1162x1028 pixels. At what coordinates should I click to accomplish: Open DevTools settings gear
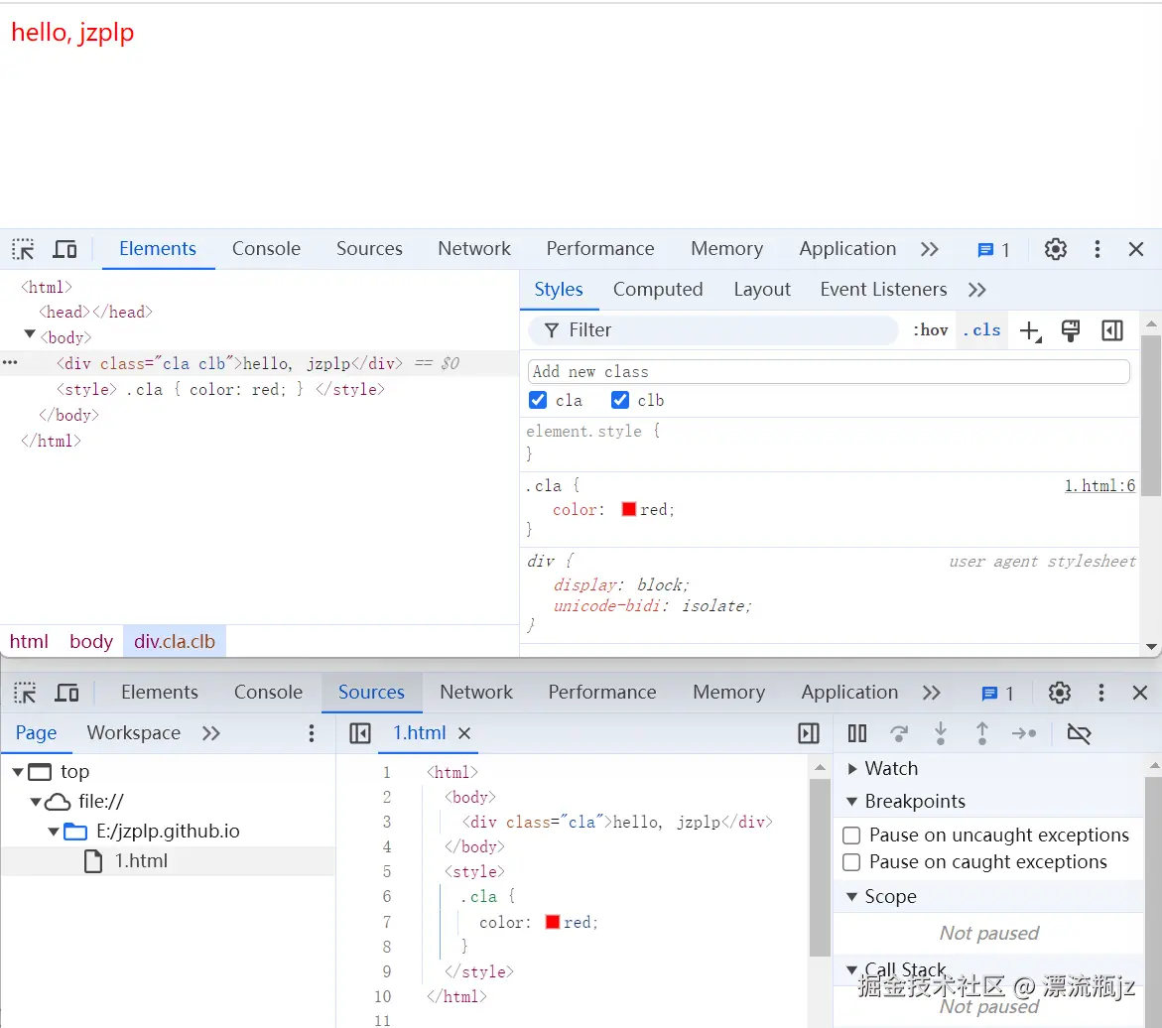[1055, 249]
